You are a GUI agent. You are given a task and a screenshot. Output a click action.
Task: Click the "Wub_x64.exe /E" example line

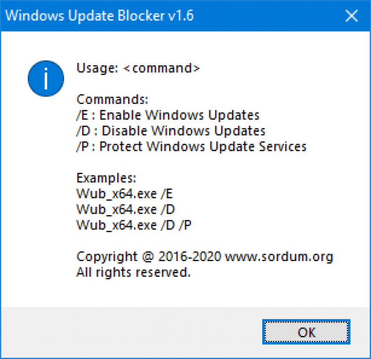[125, 193]
